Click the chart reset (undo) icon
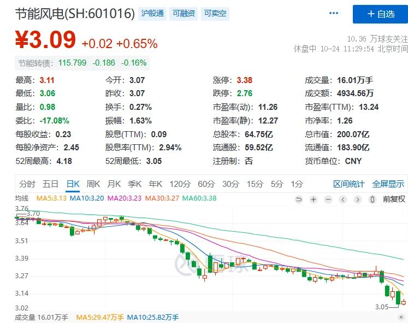Viewport: 408px width, 323px height. (x=298, y=199)
